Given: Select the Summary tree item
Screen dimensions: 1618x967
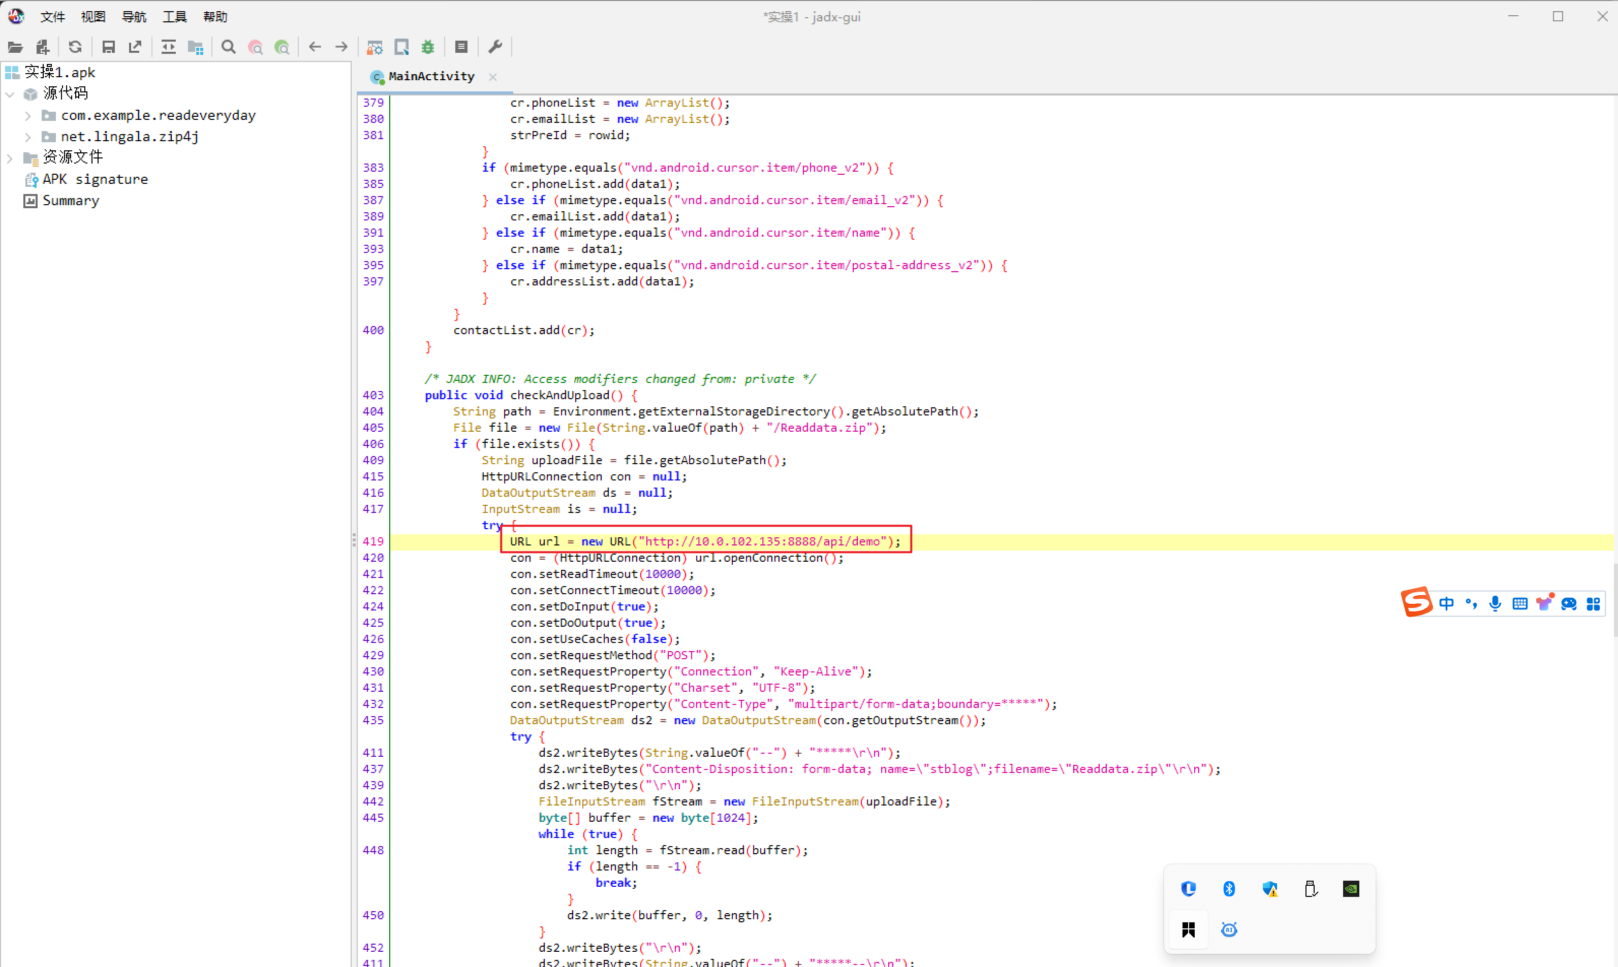Looking at the screenshot, I should 71,201.
